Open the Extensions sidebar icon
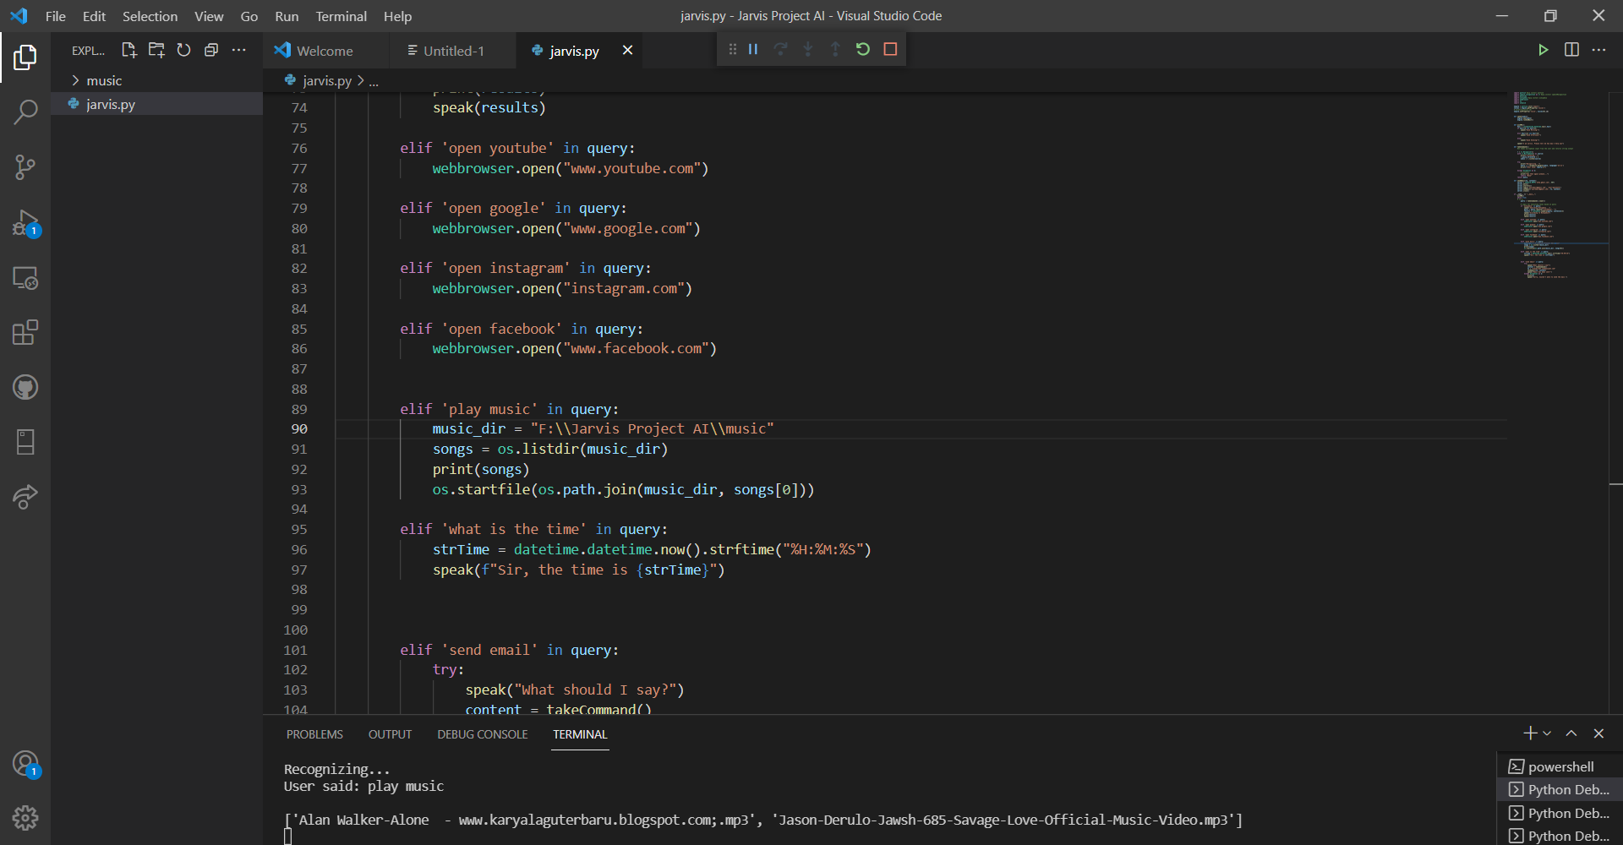Screen dimensions: 1623x845 [25, 332]
